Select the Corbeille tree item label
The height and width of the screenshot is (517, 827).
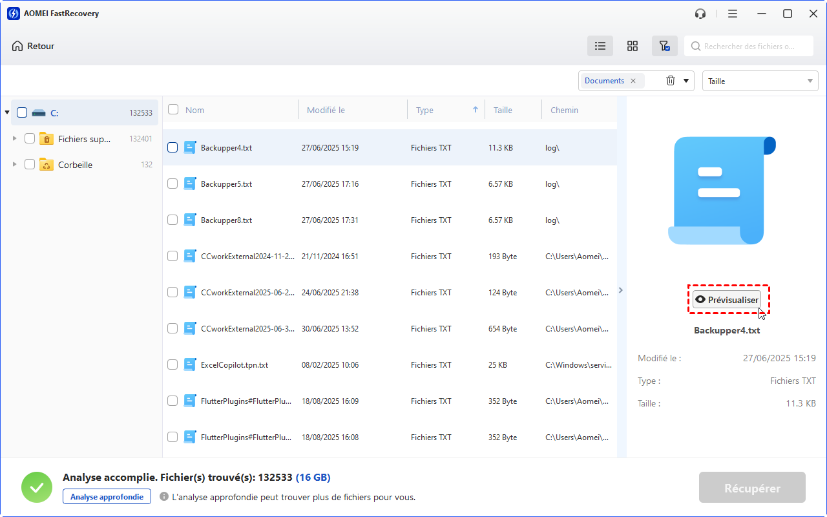(x=75, y=165)
